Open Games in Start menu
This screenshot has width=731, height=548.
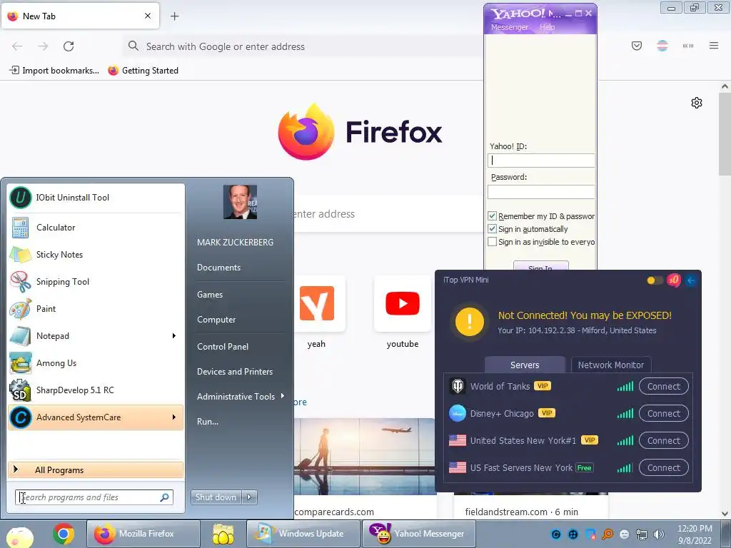[210, 295]
